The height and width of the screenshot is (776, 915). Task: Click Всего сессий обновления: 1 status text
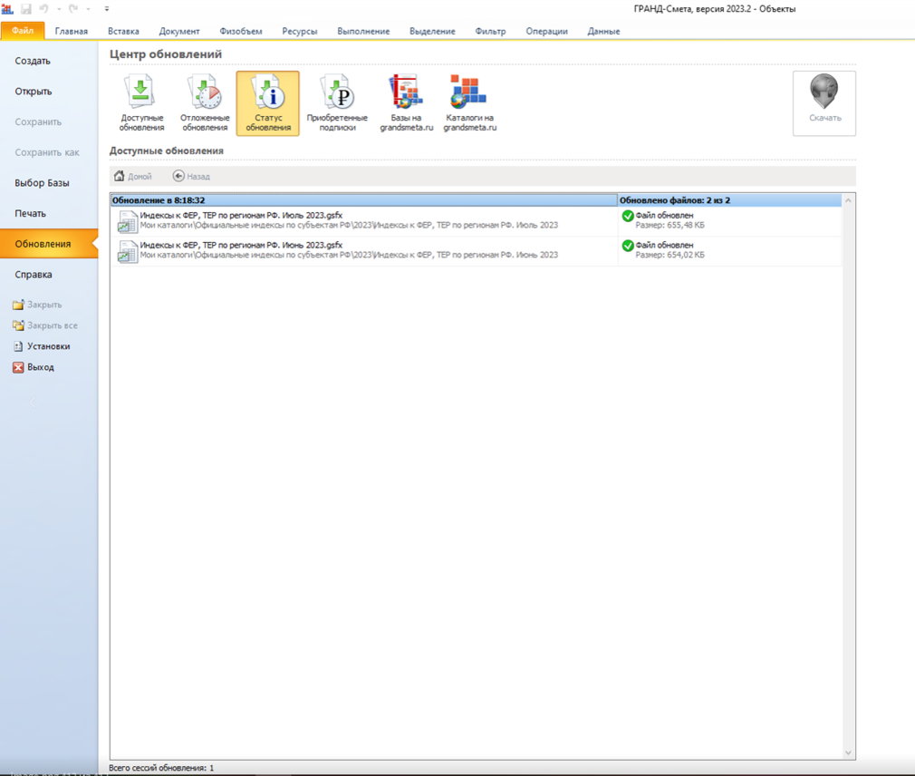(x=161, y=768)
